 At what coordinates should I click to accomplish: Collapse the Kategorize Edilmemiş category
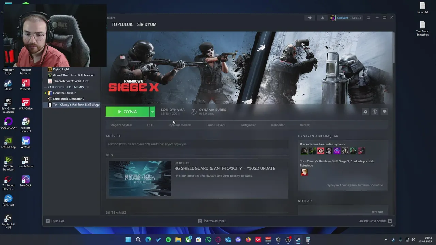(x=45, y=87)
